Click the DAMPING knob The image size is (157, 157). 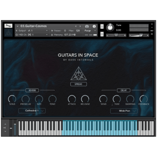click(x=130, y=99)
